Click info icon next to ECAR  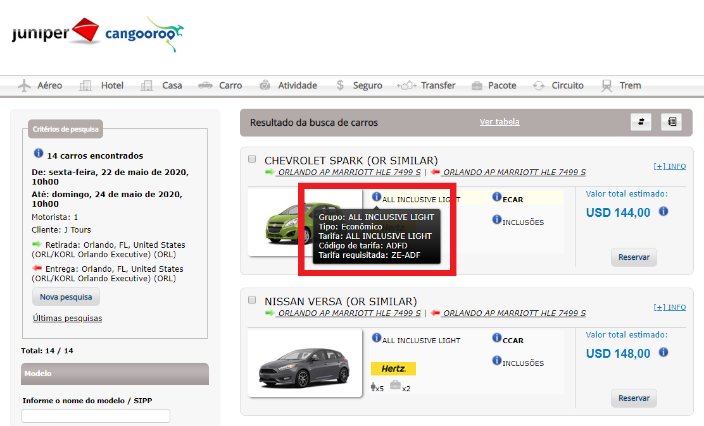496,197
